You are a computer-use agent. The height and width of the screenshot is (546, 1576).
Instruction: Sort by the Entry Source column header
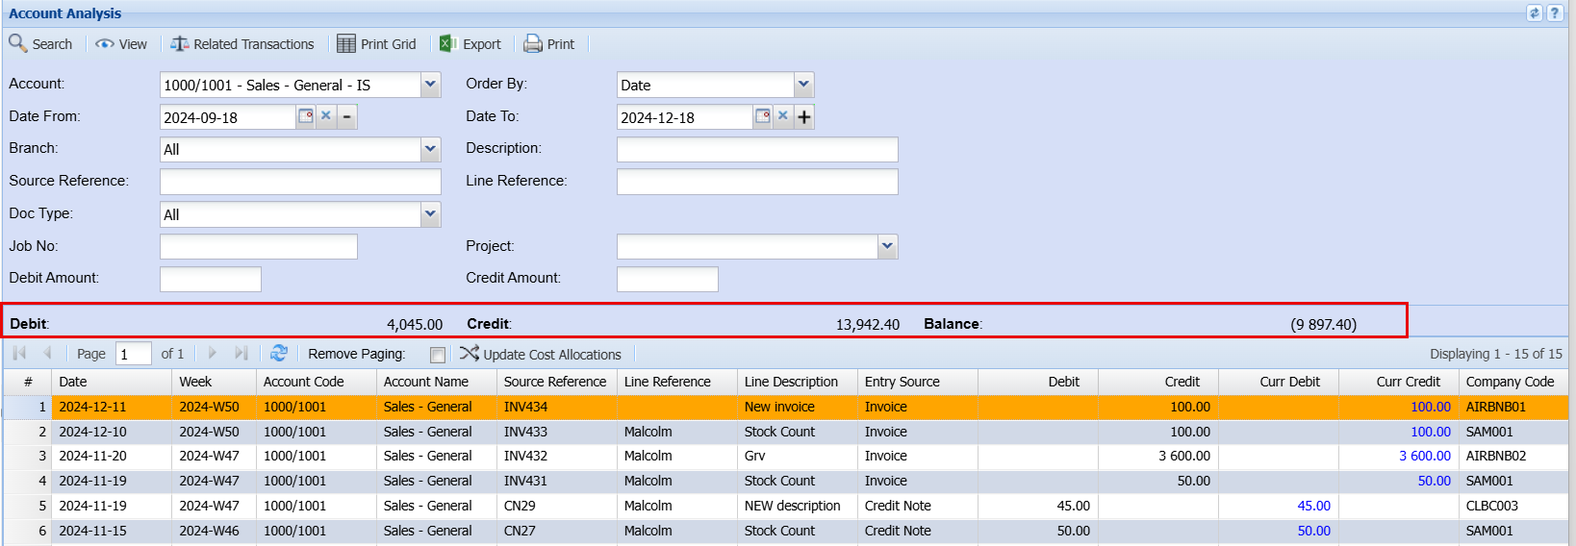tap(902, 382)
